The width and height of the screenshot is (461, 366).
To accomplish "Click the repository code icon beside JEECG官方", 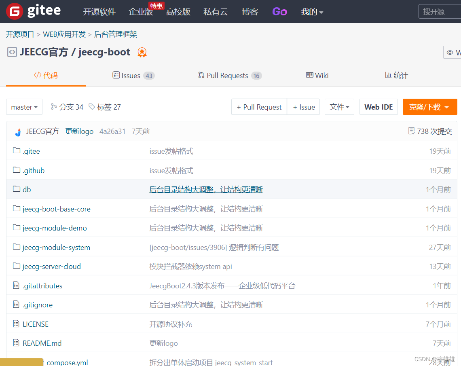I will click(x=12, y=52).
